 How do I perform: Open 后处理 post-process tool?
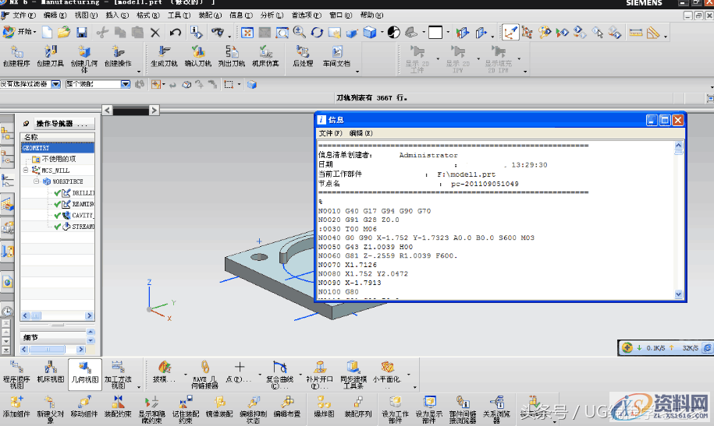coord(303,54)
